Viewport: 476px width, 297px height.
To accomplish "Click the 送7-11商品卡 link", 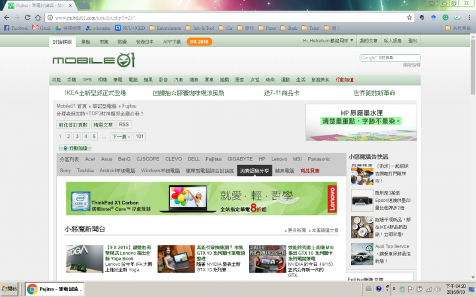I will tap(282, 93).
